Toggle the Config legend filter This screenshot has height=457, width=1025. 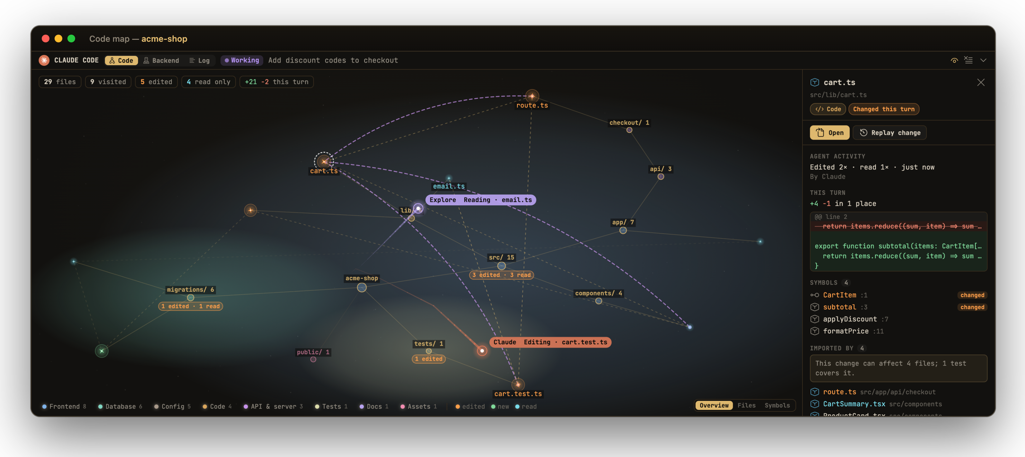tap(172, 406)
